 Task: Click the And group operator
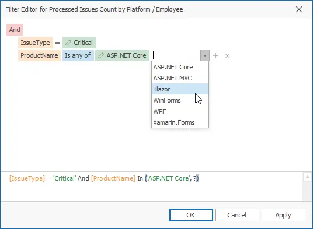pyautogui.click(x=15, y=30)
